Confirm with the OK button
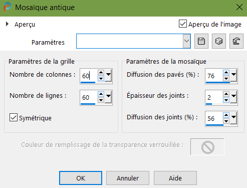This screenshot has width=247, height=188. tap(81, 178)
